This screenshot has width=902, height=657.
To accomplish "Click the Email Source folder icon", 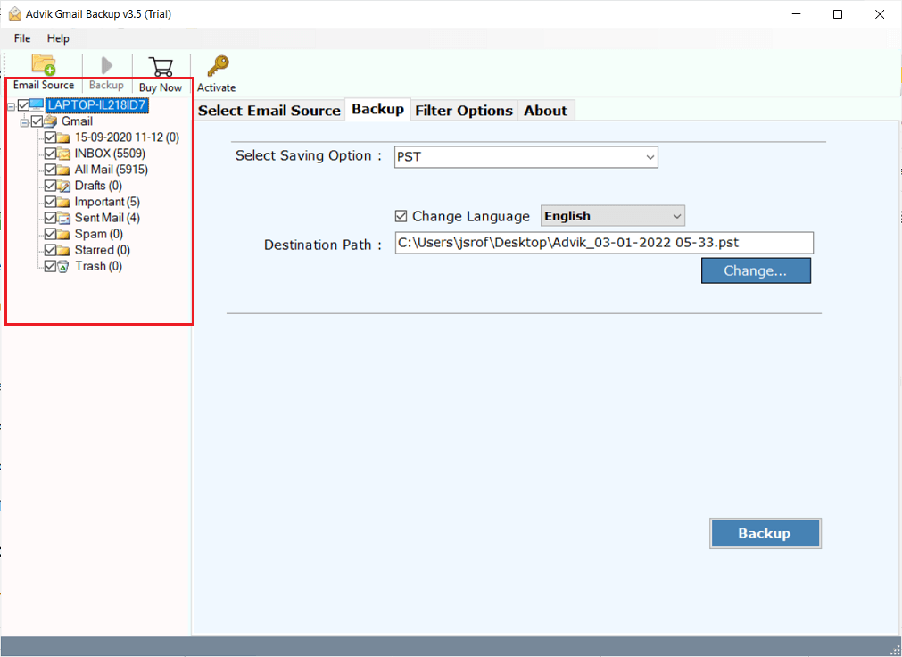I will [x=44, y=64].
